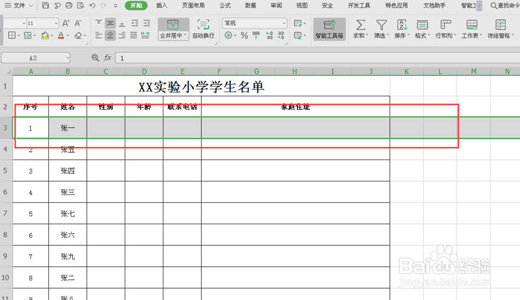
Task: Open the AutoSum (求和) tool
Action: coord(360,29)
